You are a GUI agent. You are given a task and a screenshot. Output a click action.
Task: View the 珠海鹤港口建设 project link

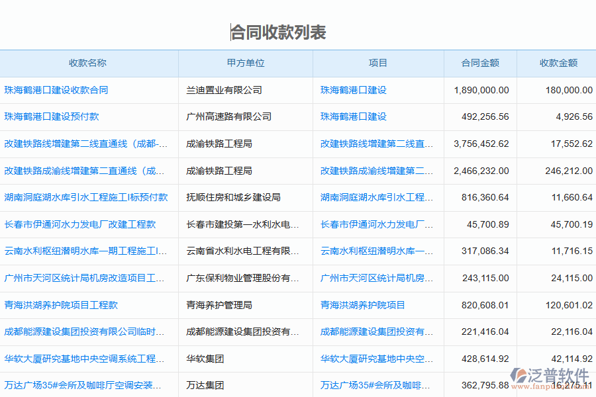point(354,90)
